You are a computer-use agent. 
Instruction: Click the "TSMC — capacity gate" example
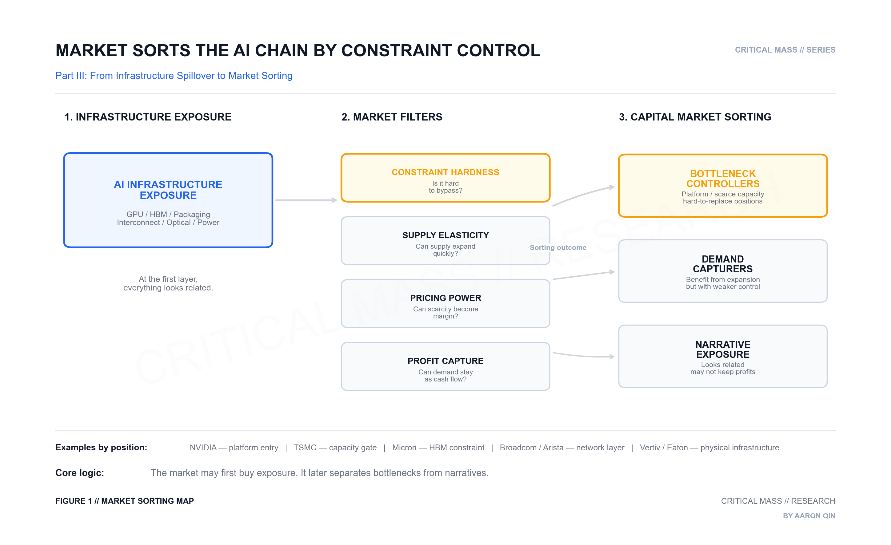(x=335, y=448)
